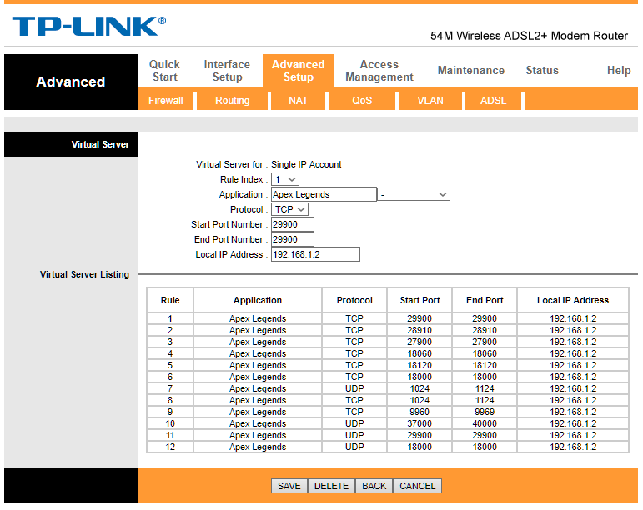Open the Rule Index dropdown
Image resolution: width=643 pixels, height=510 pixels.
pyautogui.click(x=284, y=179)
